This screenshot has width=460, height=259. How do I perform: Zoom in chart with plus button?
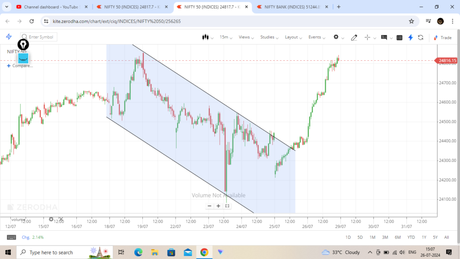tap(218, 206)
